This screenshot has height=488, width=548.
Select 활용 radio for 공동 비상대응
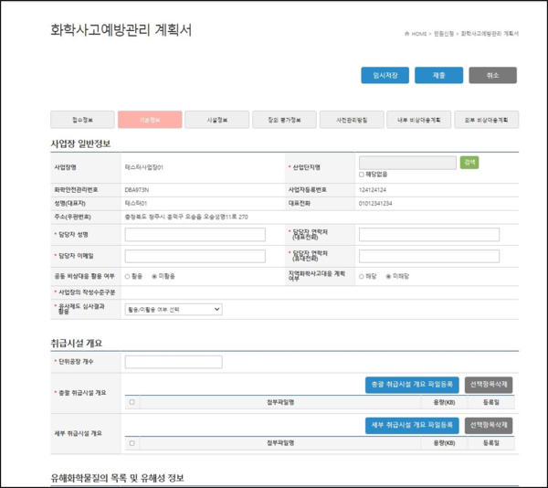tap(128, 277)
